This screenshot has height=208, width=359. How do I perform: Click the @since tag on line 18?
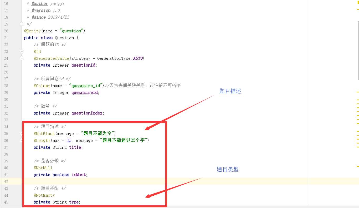[39, 17]
